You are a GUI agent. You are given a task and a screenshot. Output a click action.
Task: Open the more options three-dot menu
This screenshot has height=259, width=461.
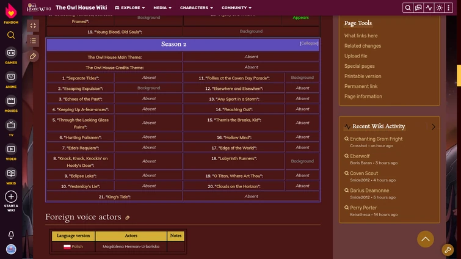coord(449,8)
